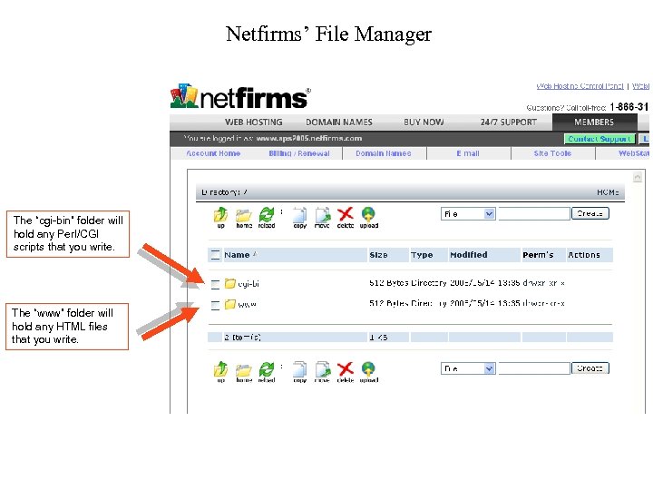Click the www permissions value

coord(543,303)
